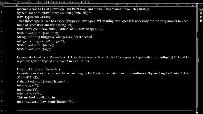Open the sidebar Navigator compass icon
The image size is (203, 114).
[201, 20]
